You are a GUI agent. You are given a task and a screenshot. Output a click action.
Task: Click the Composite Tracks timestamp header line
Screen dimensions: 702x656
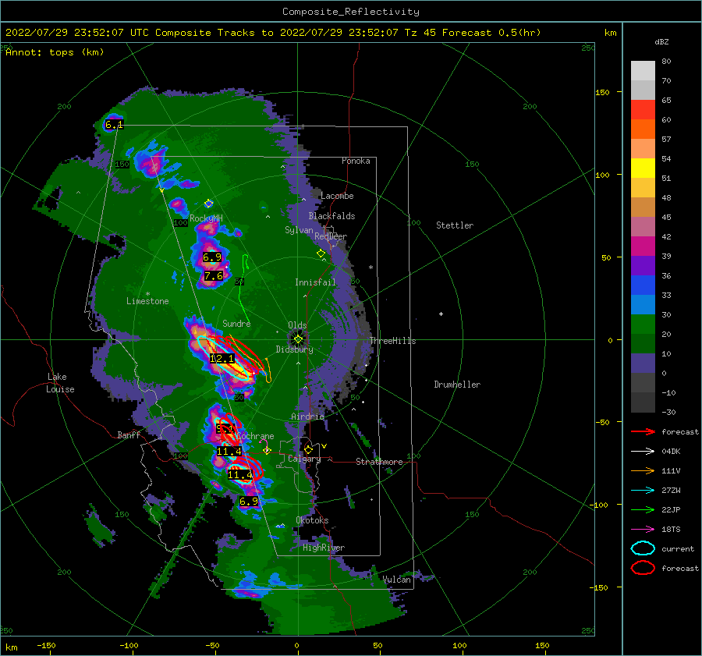273,33
